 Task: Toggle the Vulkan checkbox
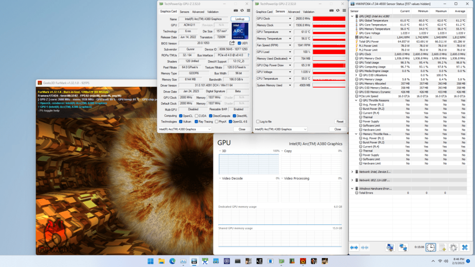(x=181, y=122)
